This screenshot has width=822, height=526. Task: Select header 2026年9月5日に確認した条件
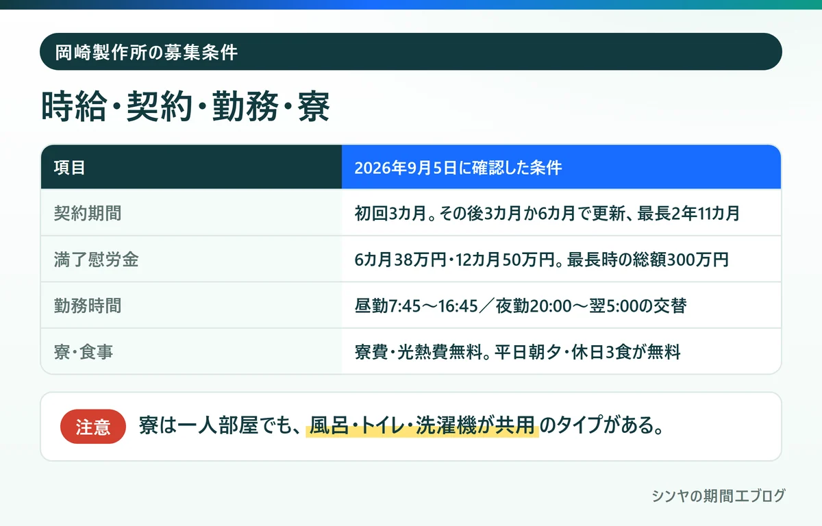(x=561, y=167)
